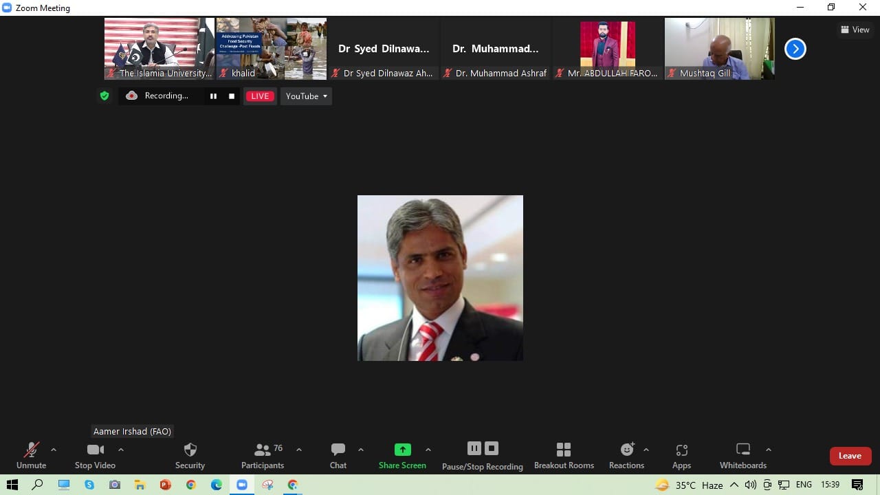Expand audio options arrow beside Unmute
The image size is (880, 495).
pyautogui.click(x=54, y=450)
